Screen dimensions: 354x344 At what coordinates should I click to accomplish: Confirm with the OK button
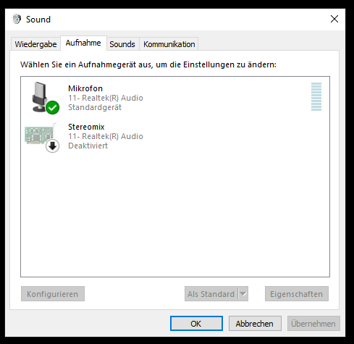pyautogui.click(x=196, y=324)
